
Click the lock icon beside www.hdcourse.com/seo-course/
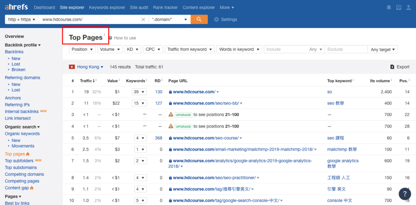tap(170, 138)
